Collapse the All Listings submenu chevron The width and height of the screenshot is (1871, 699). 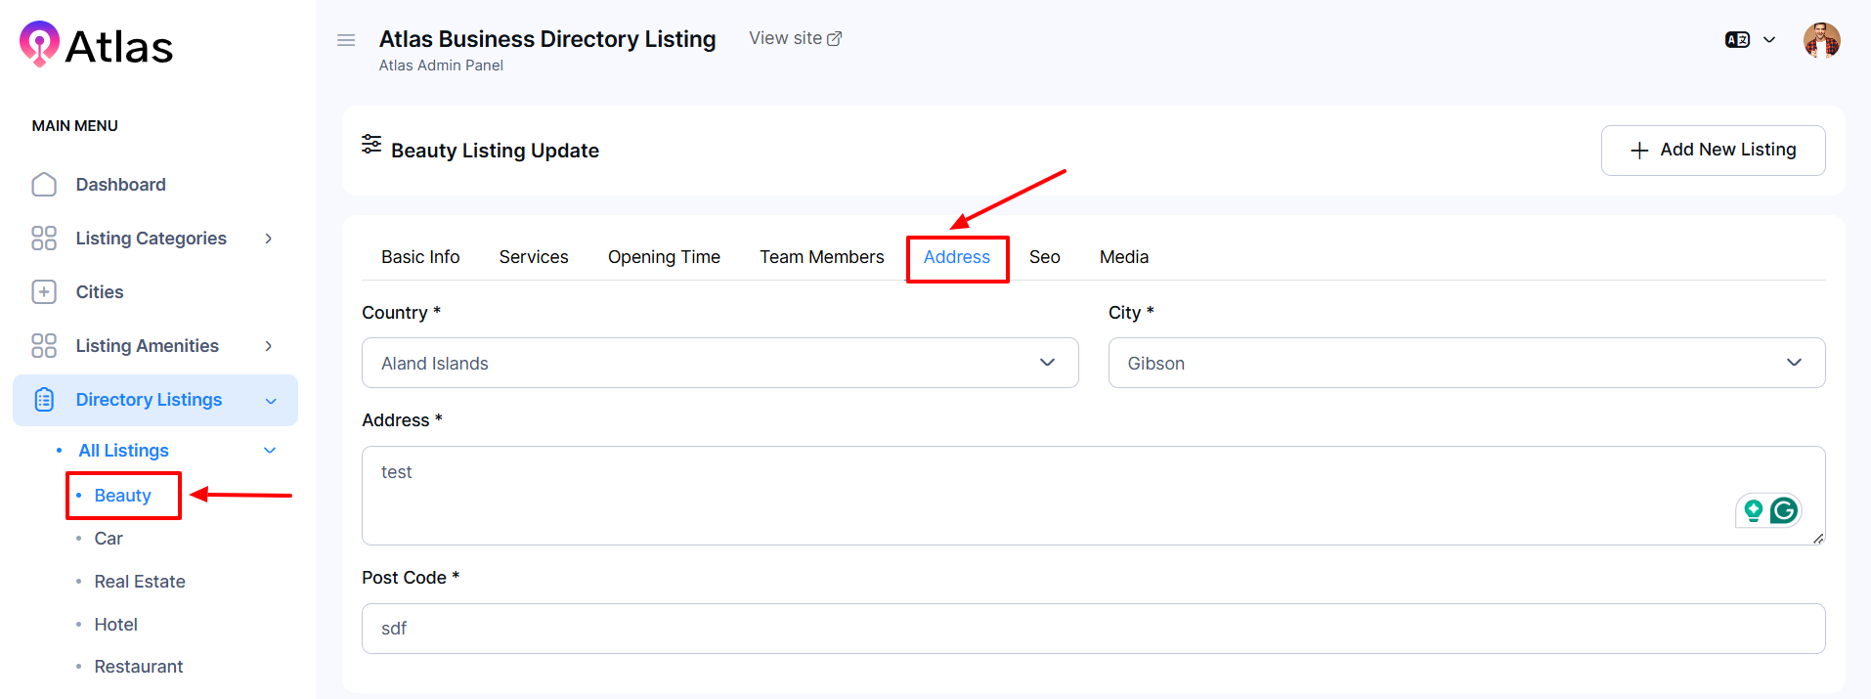[x=271, y=451]
